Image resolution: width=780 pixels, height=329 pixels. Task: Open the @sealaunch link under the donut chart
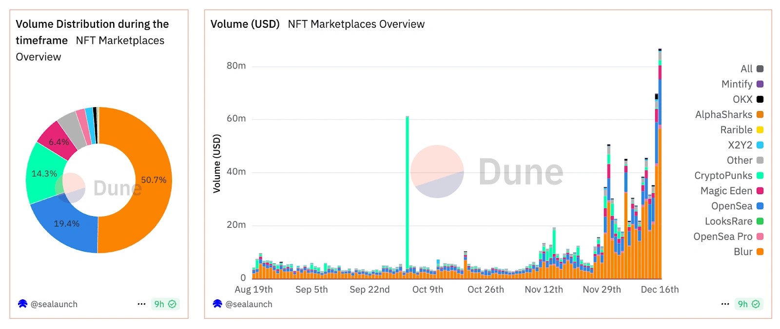(54, 304)
